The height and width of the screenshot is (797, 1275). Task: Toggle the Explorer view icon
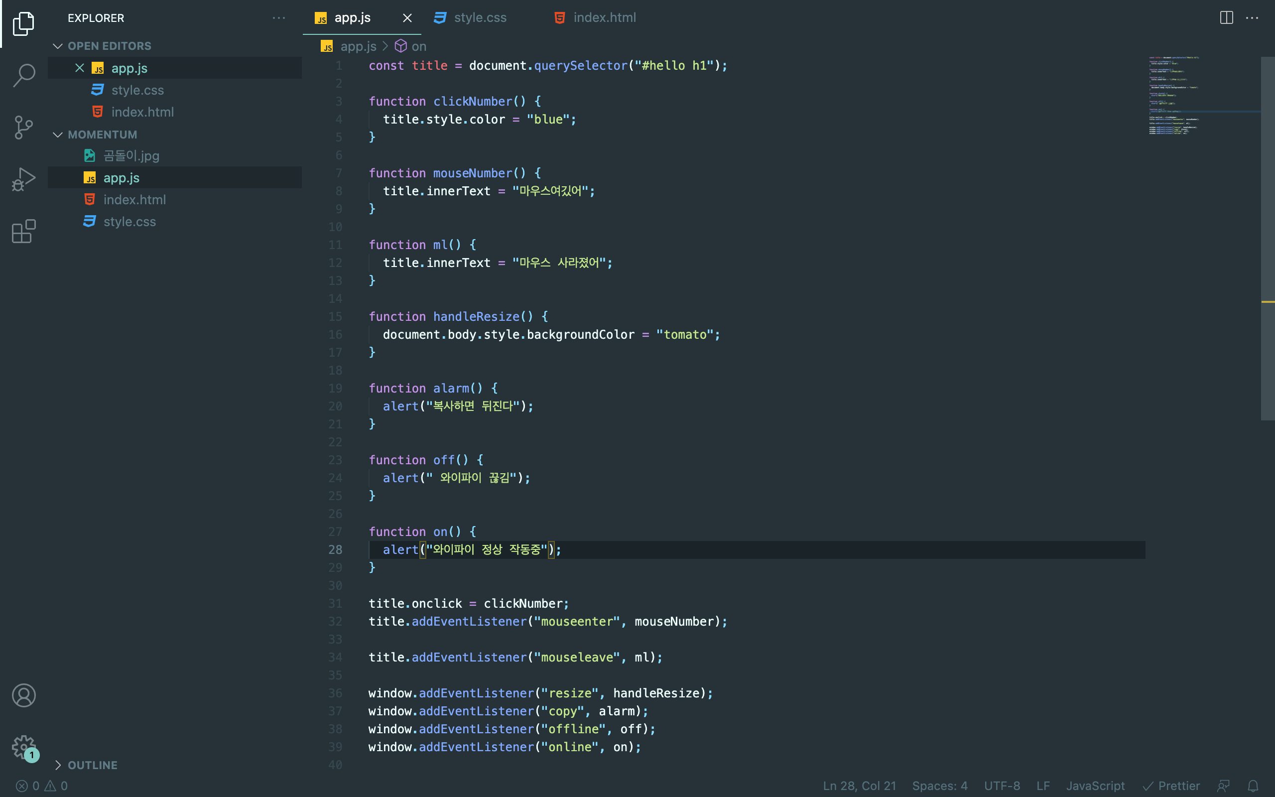coord(24,24)
